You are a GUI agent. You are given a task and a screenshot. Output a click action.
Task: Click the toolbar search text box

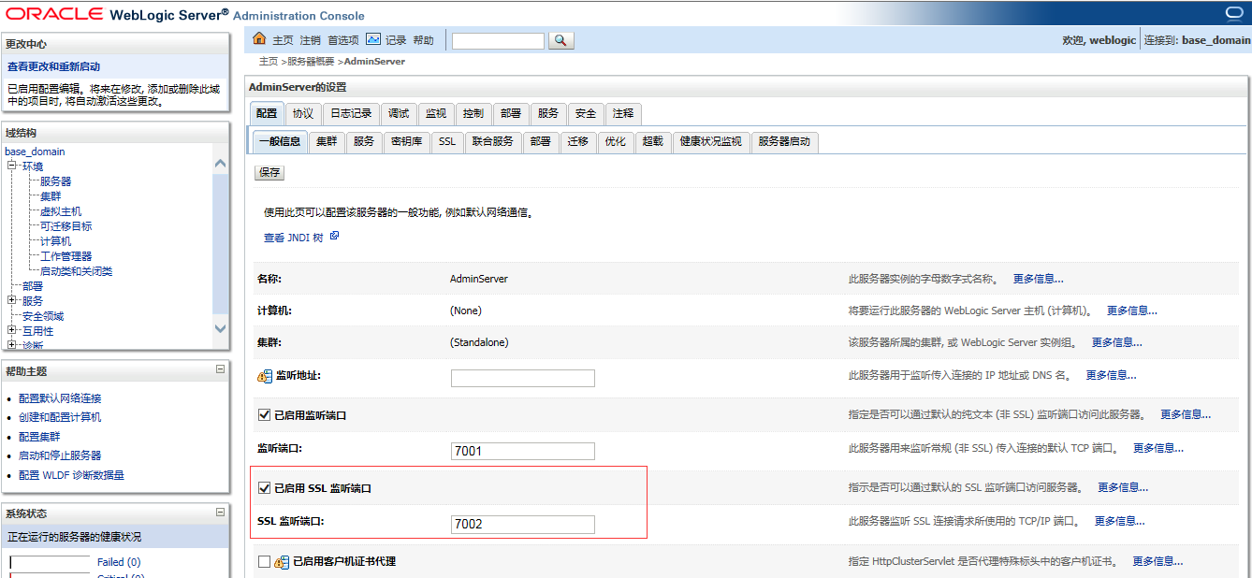pos(498,40)
